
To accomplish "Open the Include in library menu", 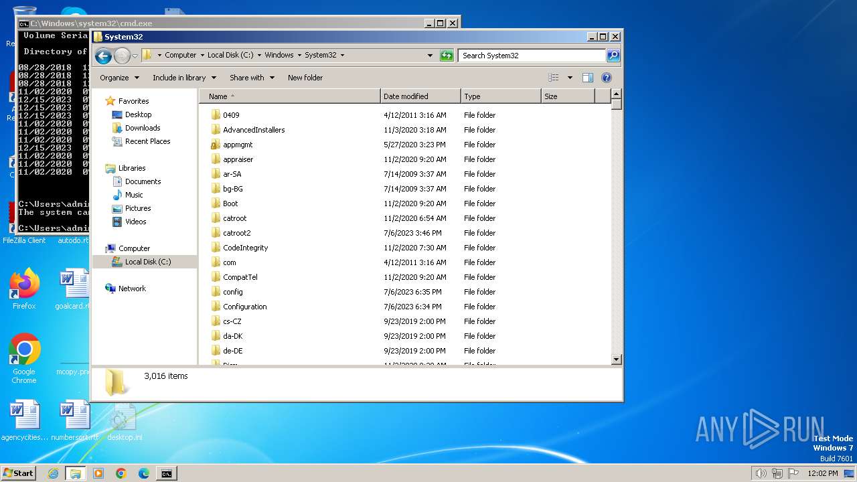I will click(x=184, y=78).
